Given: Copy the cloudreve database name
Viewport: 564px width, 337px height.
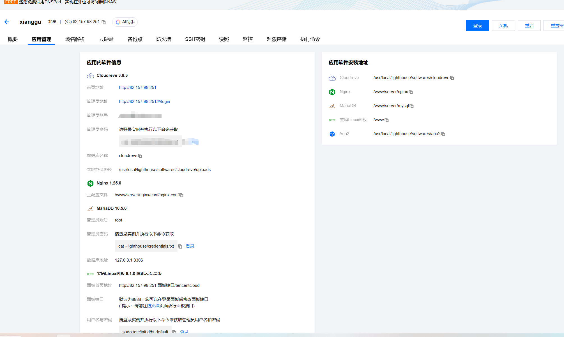Looking at the screenshot, I should [x=140, y=156].
